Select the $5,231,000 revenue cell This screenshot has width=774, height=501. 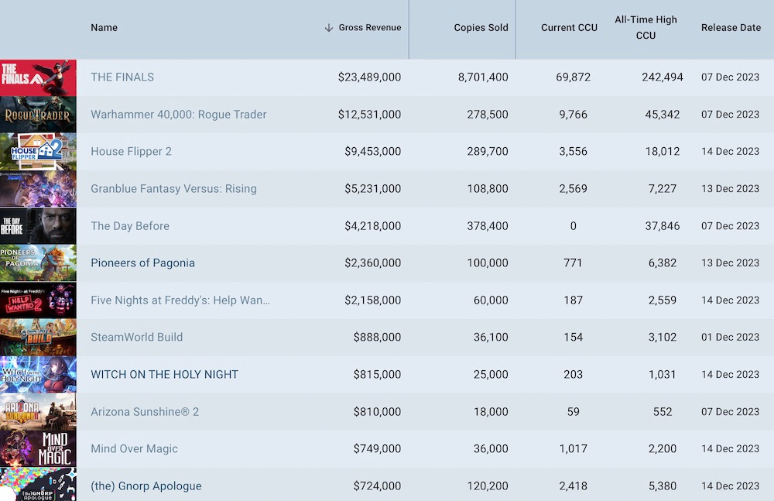[373, 189]
